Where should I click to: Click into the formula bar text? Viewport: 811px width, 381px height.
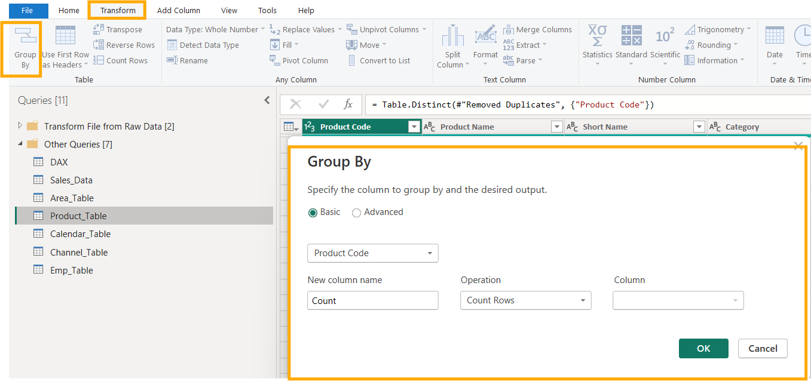pos(513,105)
